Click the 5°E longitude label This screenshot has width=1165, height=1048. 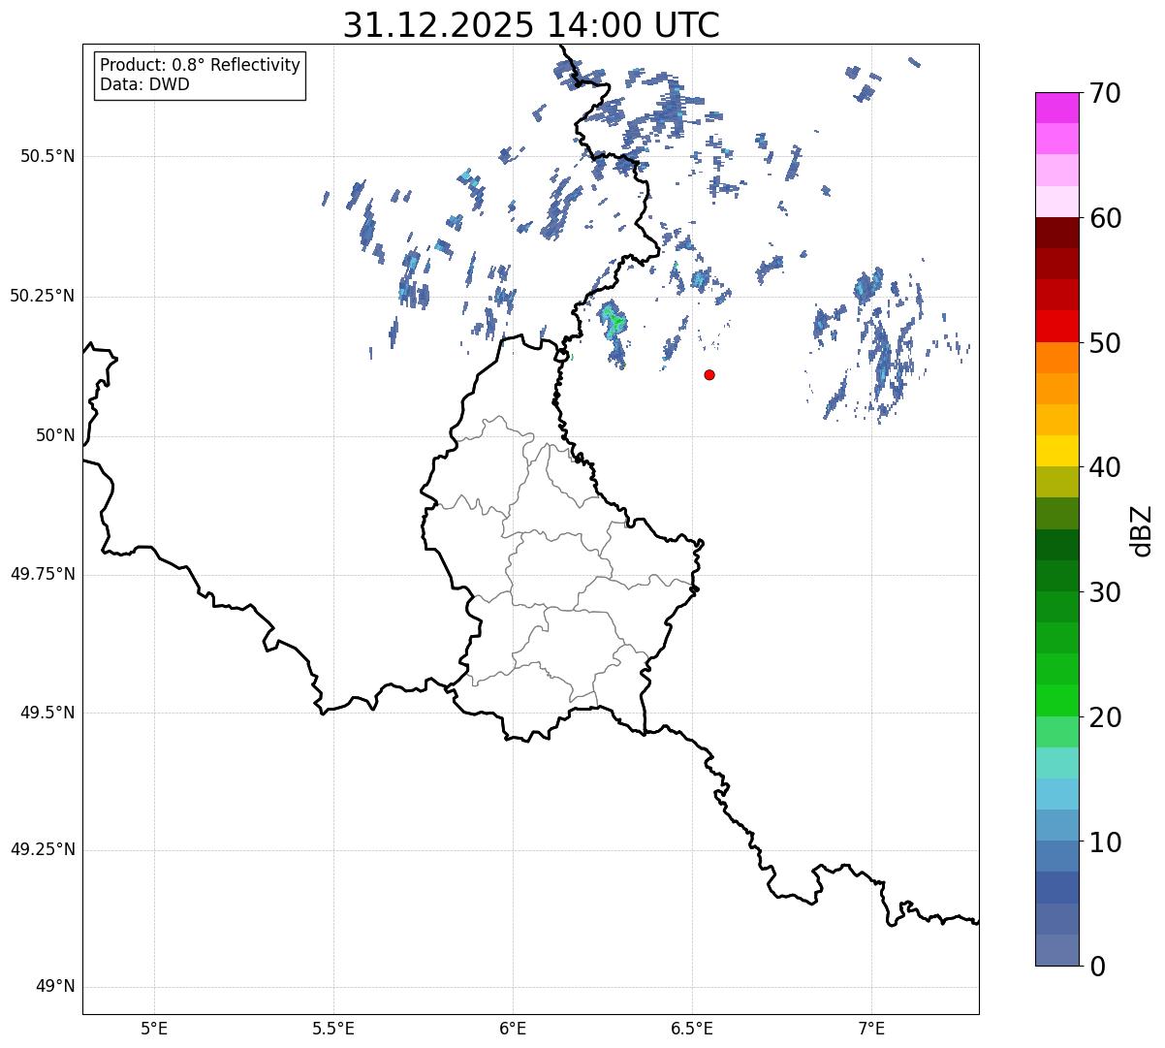[154, 1028]
